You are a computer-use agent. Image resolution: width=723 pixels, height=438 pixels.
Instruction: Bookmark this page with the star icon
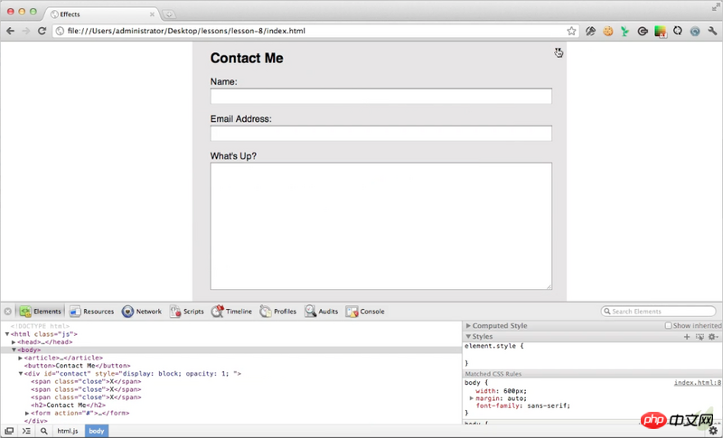[571, 31]
